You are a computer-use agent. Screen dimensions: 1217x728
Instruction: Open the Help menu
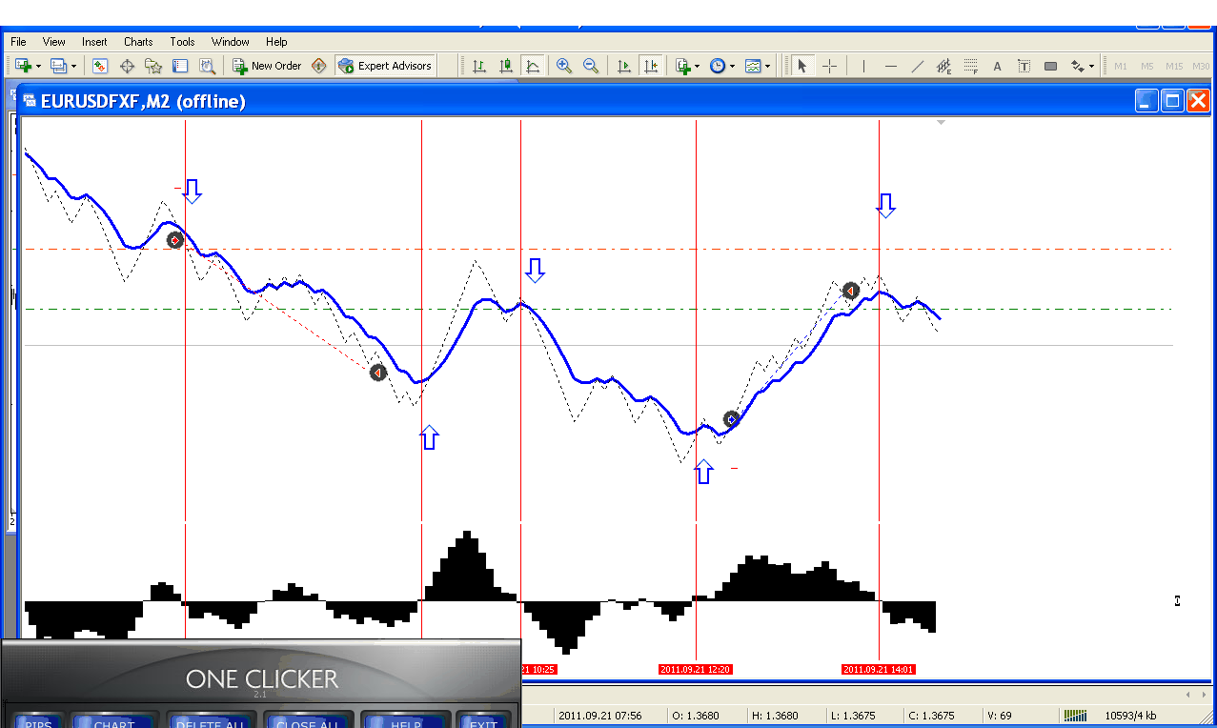[276, 42]
